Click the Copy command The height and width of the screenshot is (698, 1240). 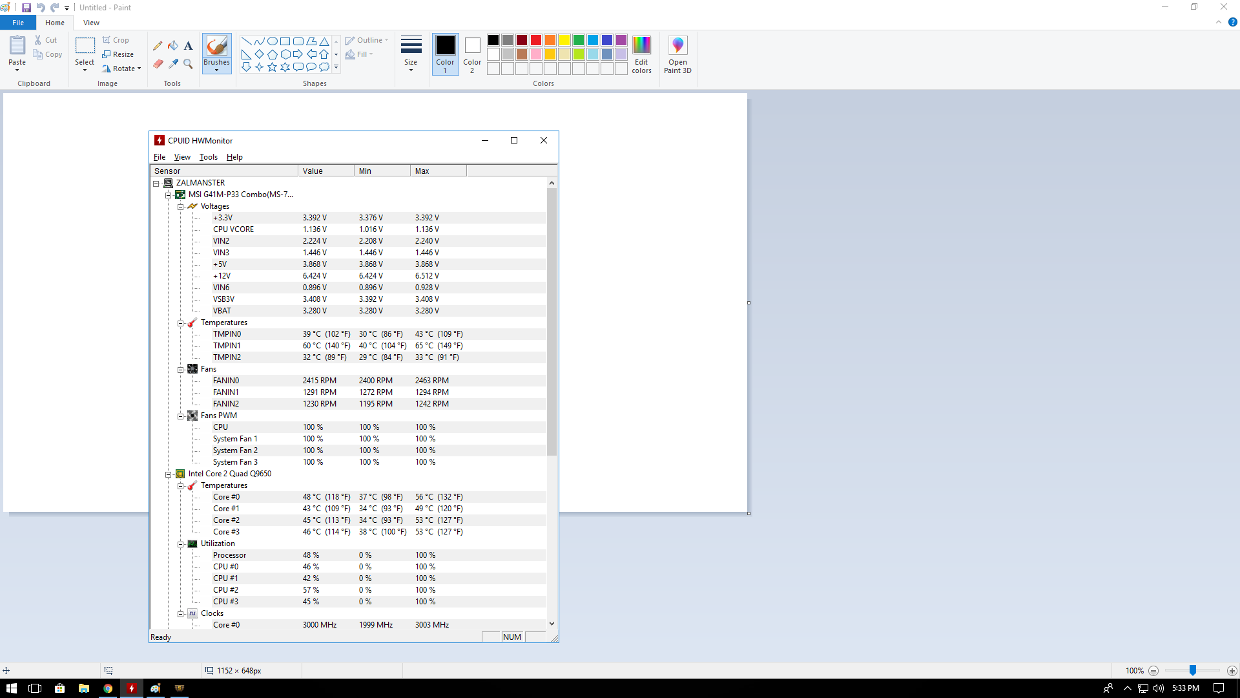48,54
